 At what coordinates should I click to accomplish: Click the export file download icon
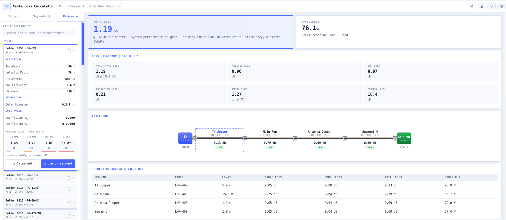click(x=482, y=6)
